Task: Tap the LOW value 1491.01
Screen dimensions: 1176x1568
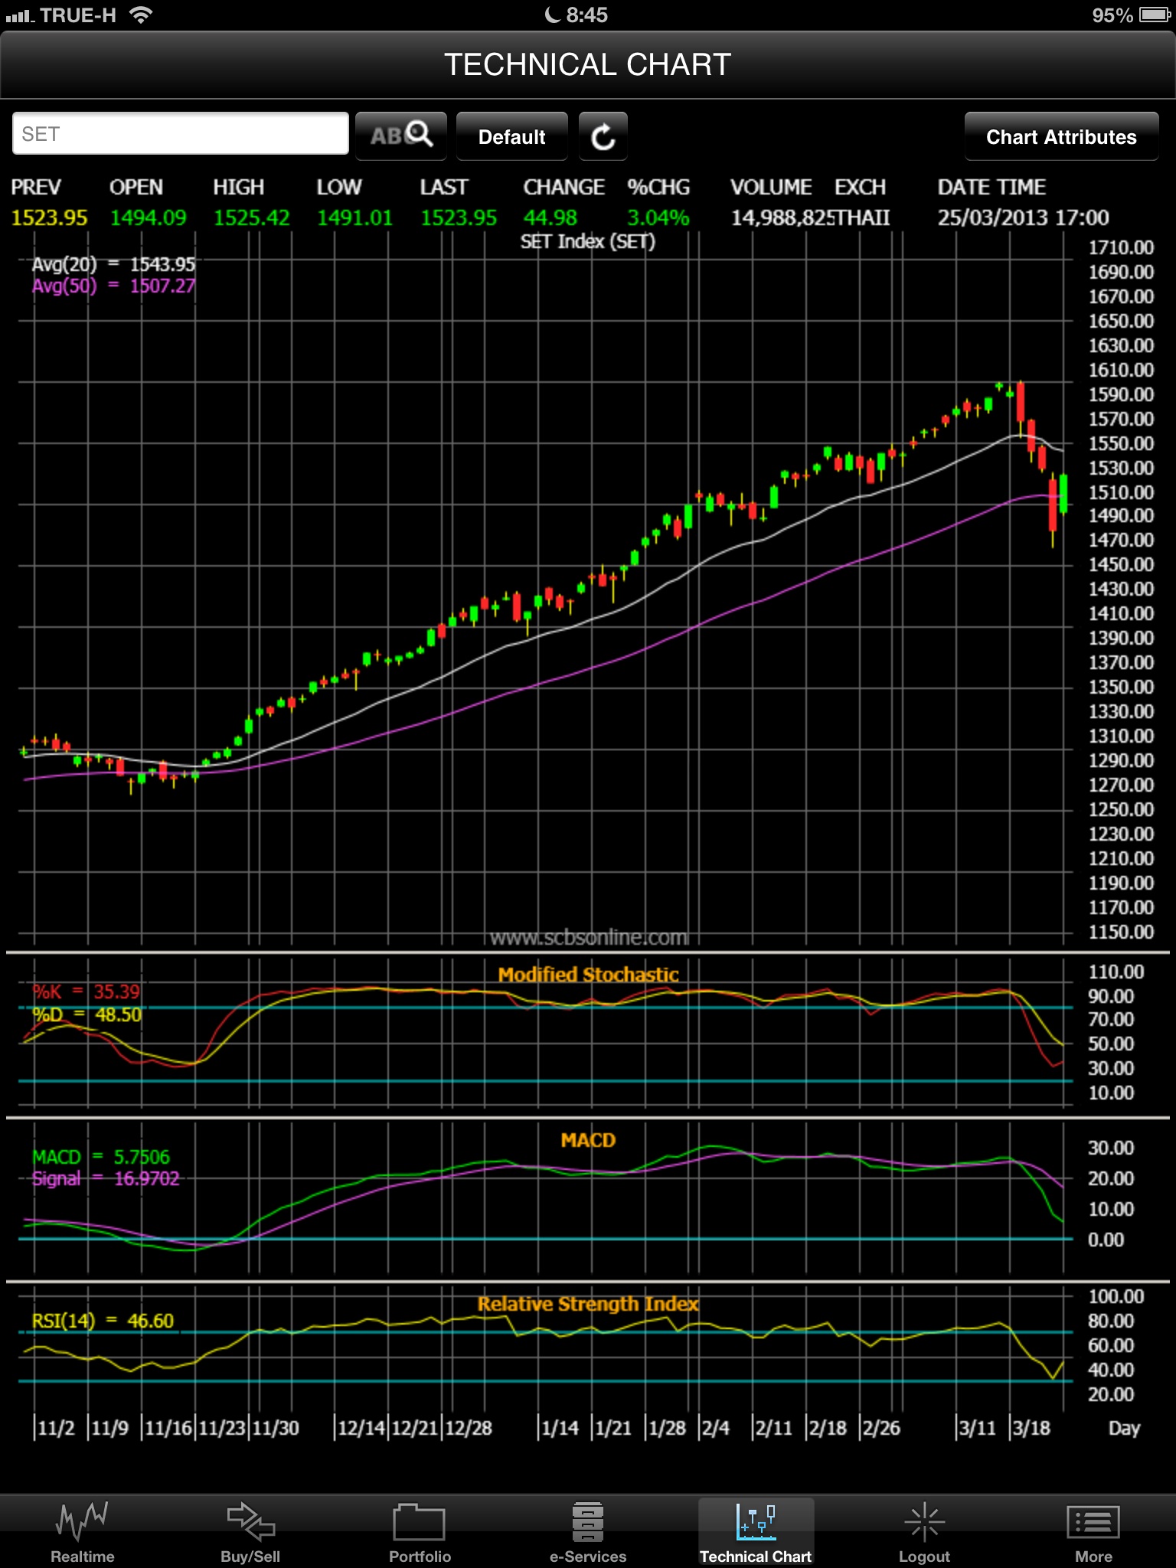Action: pyautogui.click(x=354, y=217)
